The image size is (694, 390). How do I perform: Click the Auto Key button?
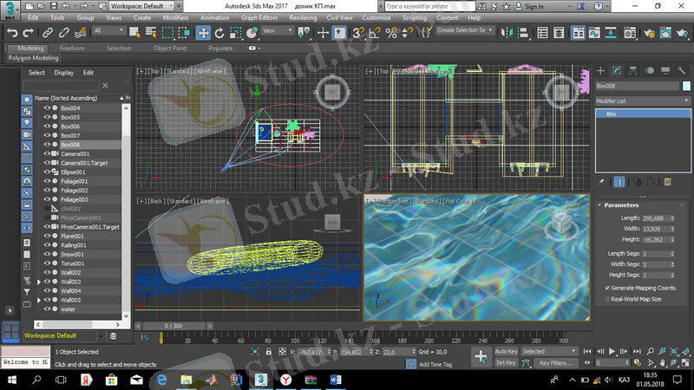506,351
